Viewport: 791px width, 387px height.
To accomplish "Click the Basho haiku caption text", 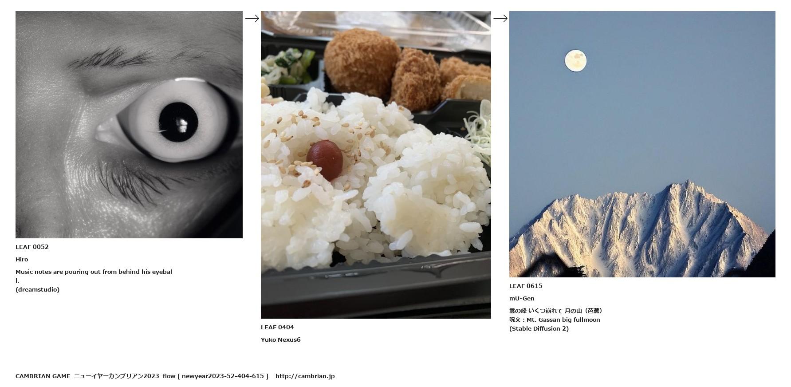I will click(556, 311).
